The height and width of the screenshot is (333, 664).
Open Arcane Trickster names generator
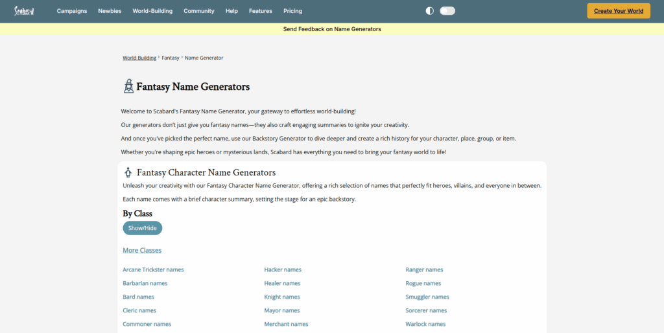pyautogui.click(x=153, y=270)
